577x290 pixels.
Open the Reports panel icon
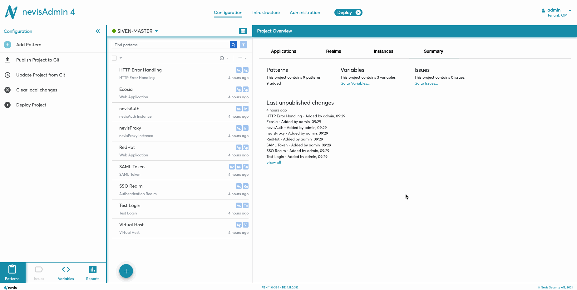pos(93,273)
